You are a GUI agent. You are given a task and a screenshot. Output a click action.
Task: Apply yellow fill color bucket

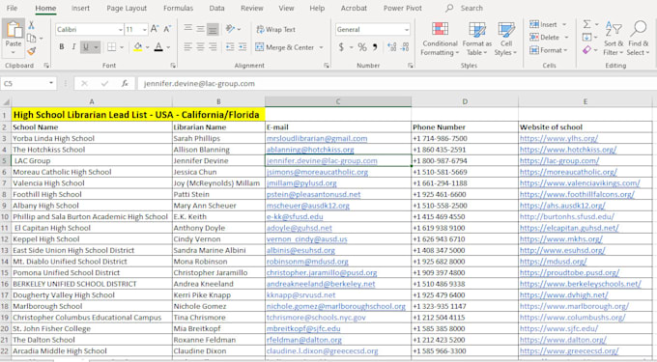[x=138, y=47]
